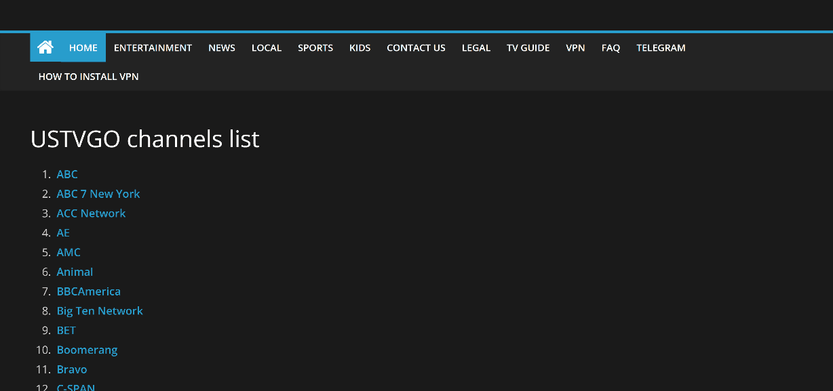Go to the NEWS section
This screenshot has width=833, height=391.
click(222, 47)
